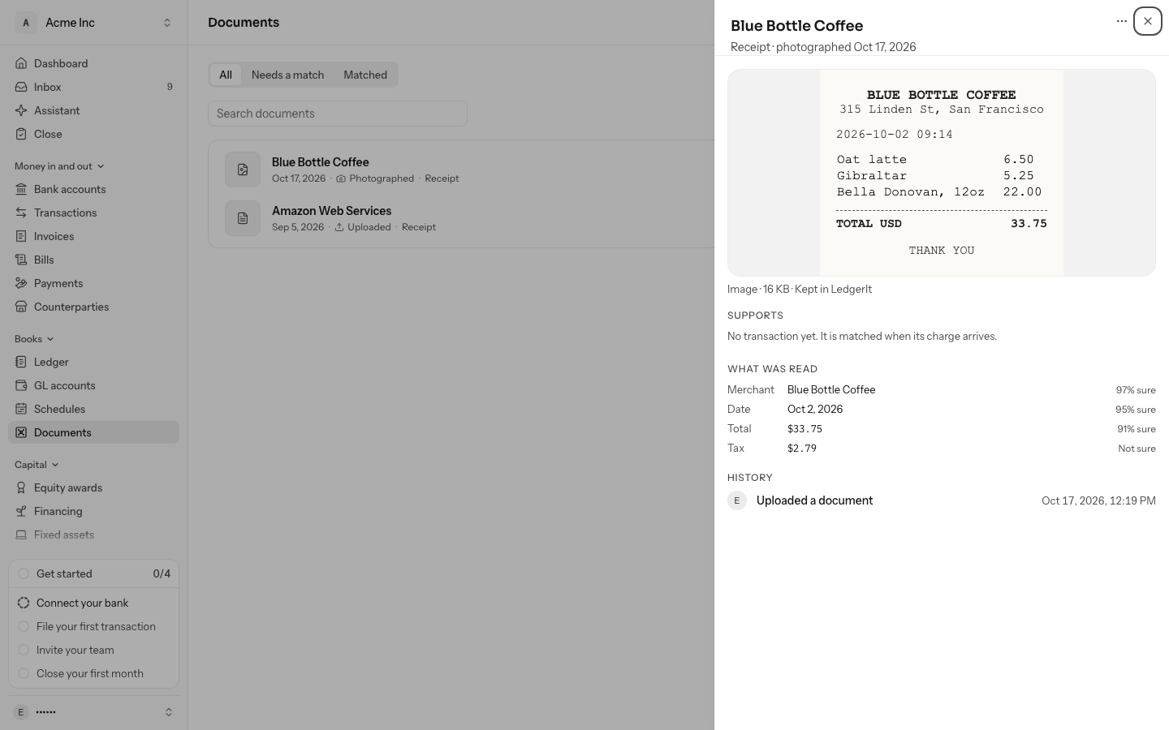This screenshot has width=1169, height=730.
Task: Collapse the Money in and out section
Action: [x=59, y=166]
